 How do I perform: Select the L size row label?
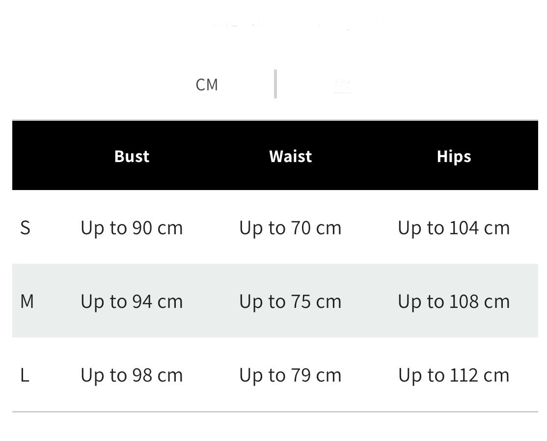click(25, 375)
